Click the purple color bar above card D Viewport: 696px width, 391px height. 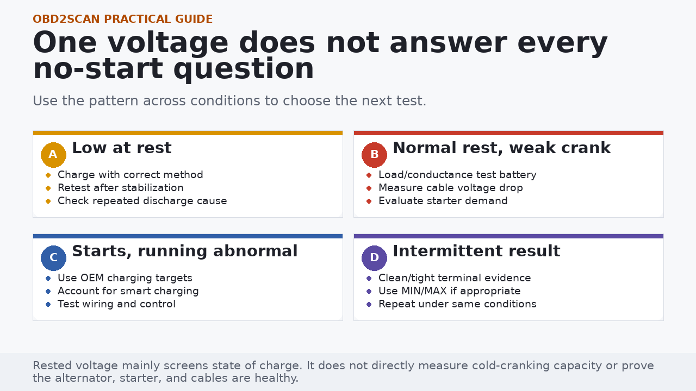[x=508, y=236]
